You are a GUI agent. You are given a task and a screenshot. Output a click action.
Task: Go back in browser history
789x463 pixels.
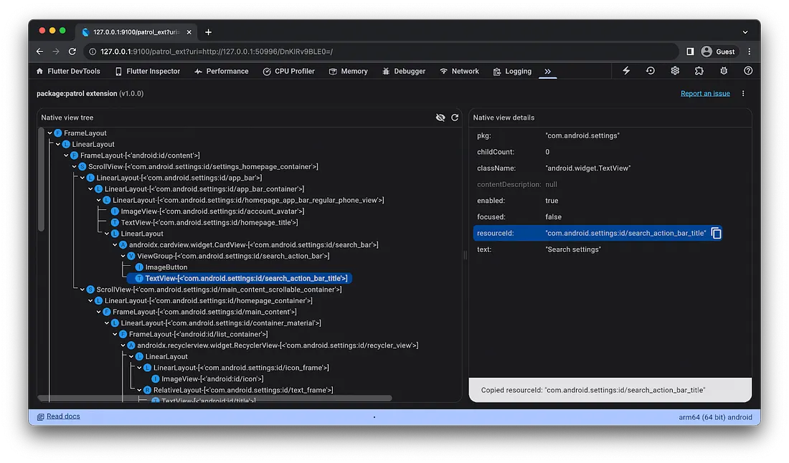[39, 52]
